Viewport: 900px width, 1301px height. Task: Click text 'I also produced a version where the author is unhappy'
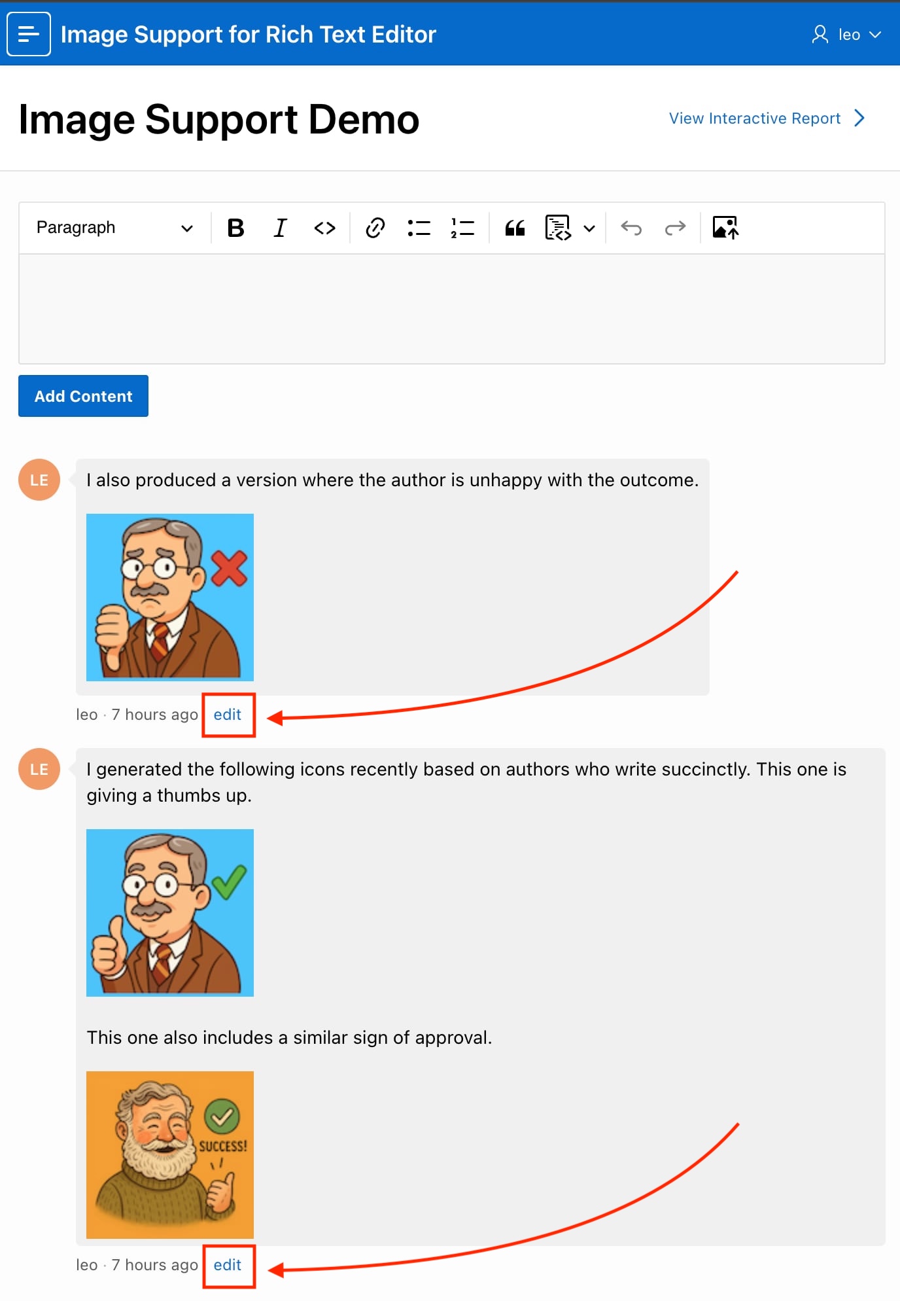[315, 480]
